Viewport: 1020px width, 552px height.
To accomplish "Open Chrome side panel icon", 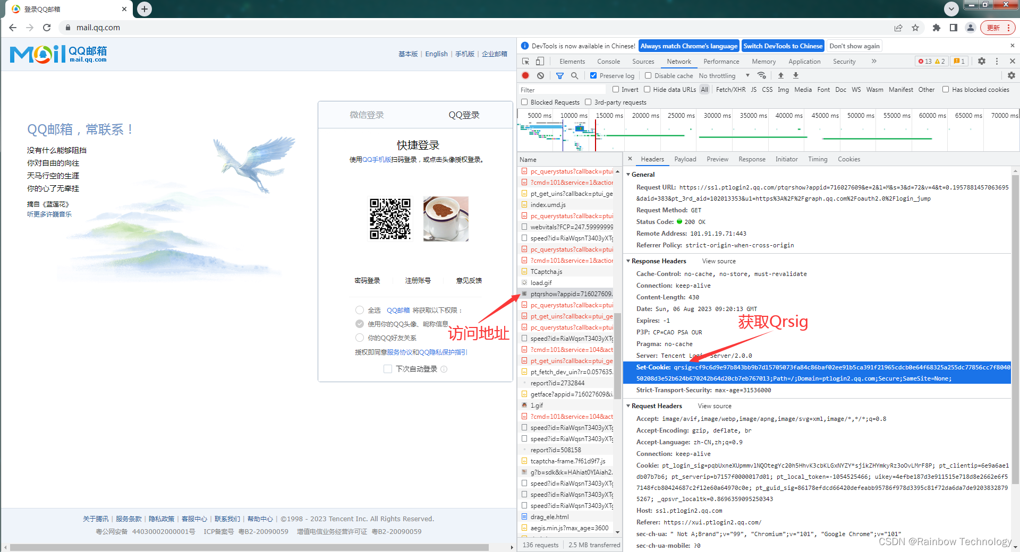I will click(954, 28).
